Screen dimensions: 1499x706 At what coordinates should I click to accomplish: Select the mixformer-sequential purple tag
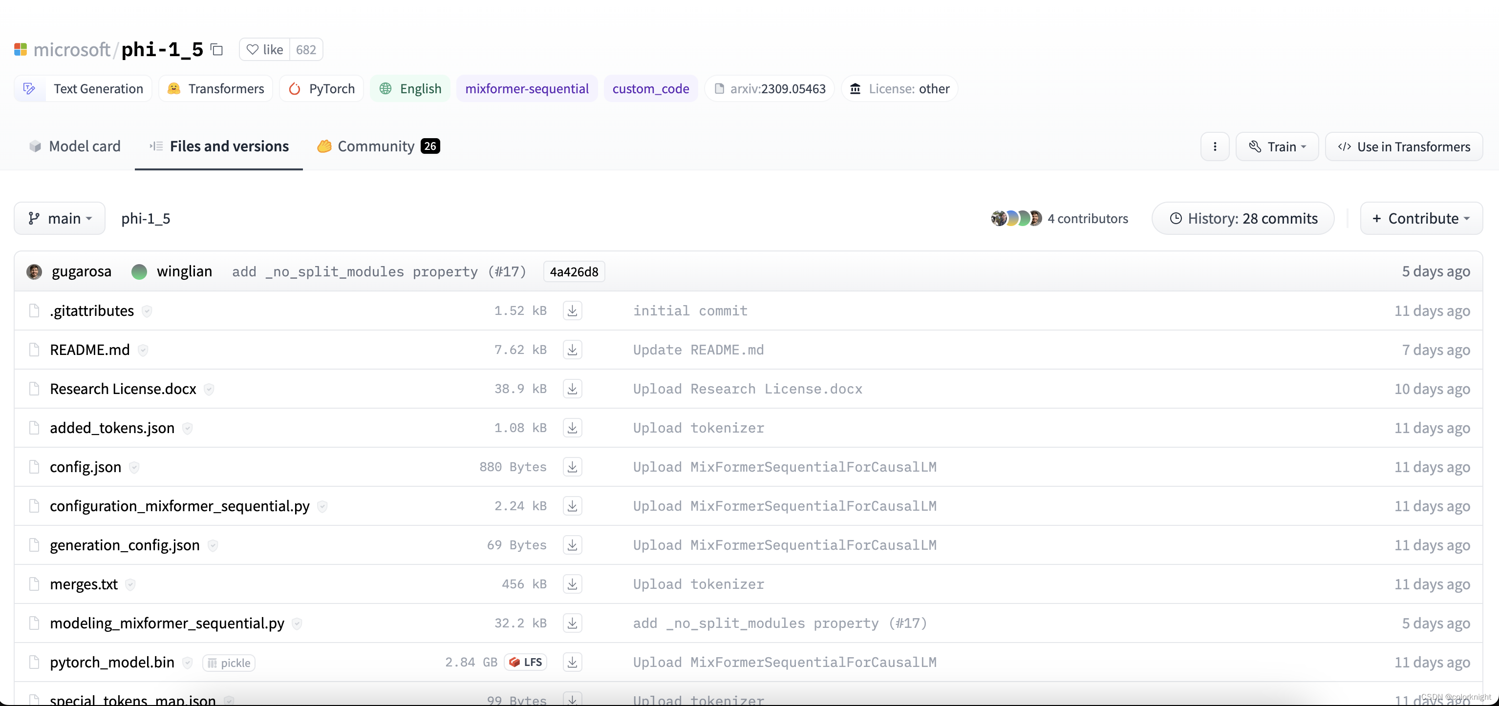coord(527,89)
